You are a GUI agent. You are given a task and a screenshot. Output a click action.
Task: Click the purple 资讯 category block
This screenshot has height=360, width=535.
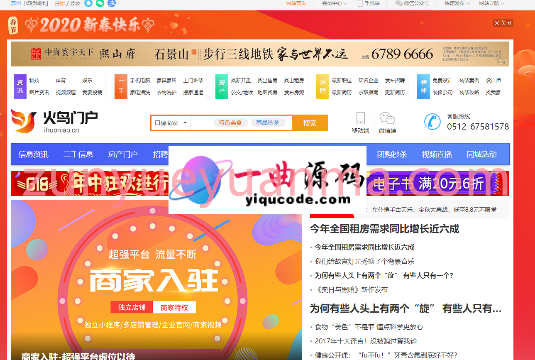(20, 86)
